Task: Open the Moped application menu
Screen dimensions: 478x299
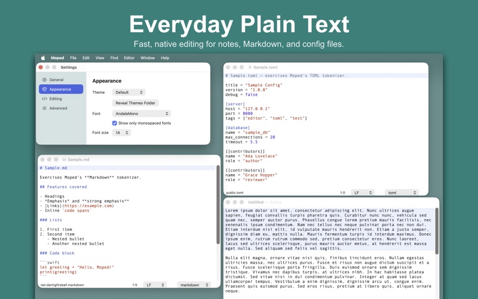Action: 57,57
